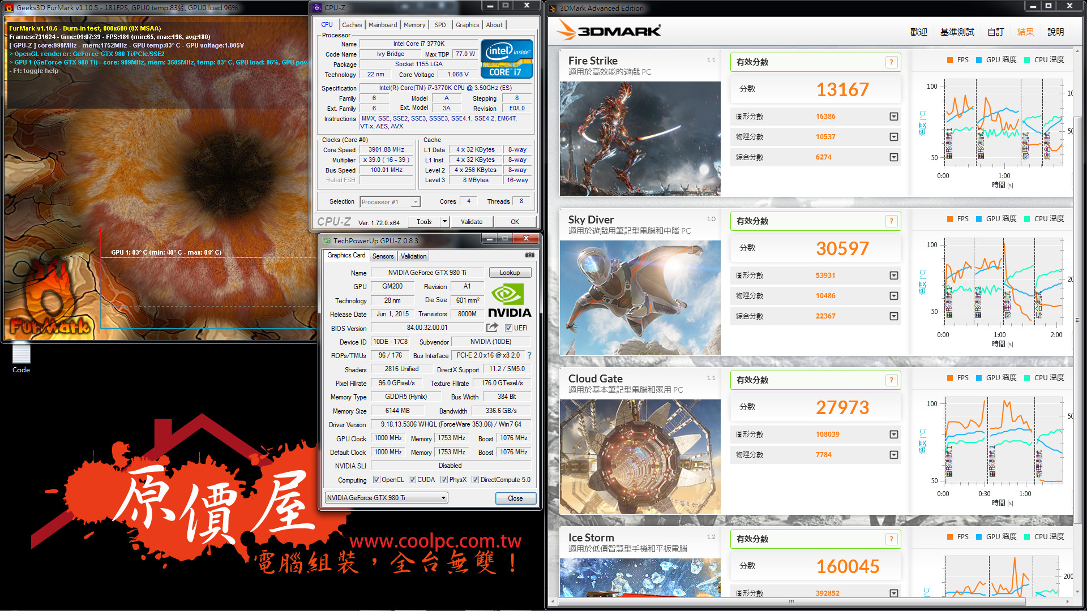This screenshot has width=1087, height=611.
Task: Expand Sky Diver 圖形分數 53931 details
Action: click(x=893, y=276)
